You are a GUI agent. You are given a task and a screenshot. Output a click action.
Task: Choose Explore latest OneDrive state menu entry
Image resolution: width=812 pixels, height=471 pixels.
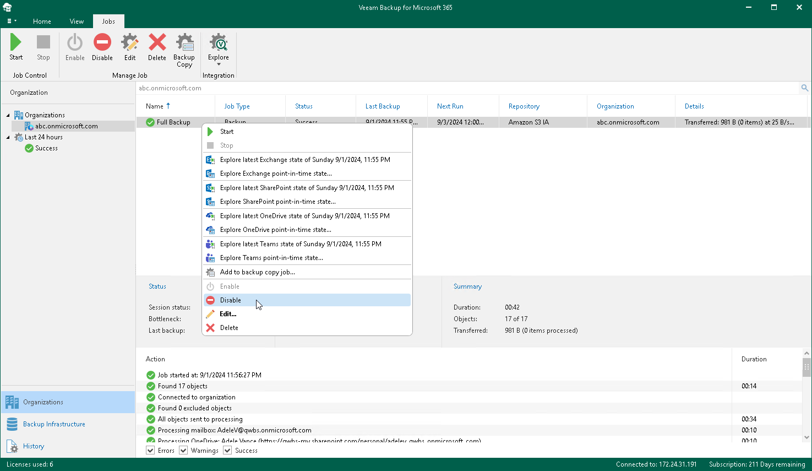pos(307,216)
